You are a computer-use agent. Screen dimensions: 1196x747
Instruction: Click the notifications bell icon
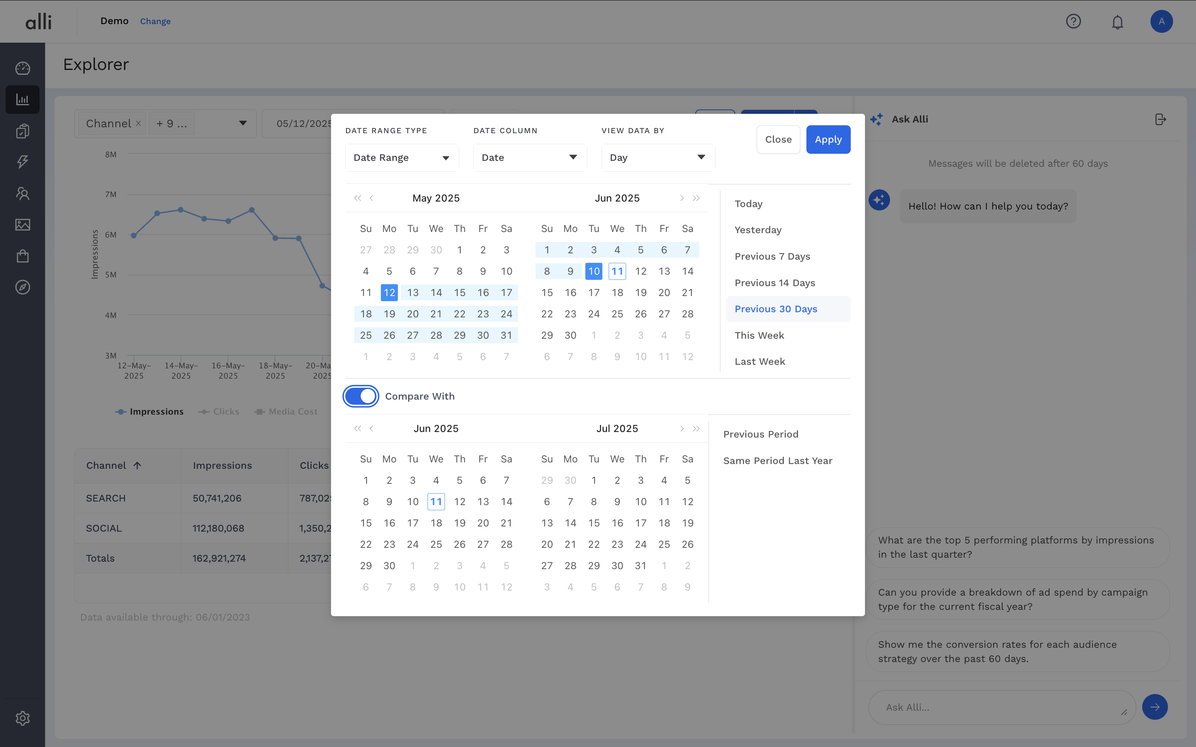coord(1117,22)
